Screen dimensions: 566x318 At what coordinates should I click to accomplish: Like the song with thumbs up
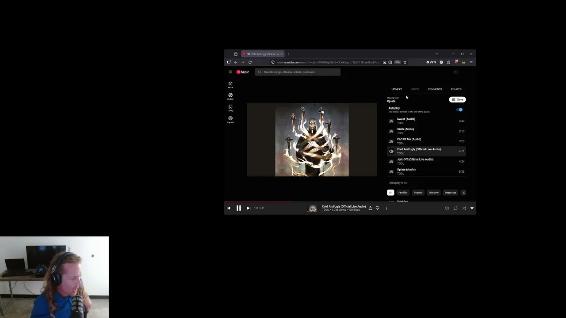click(371, 208)
